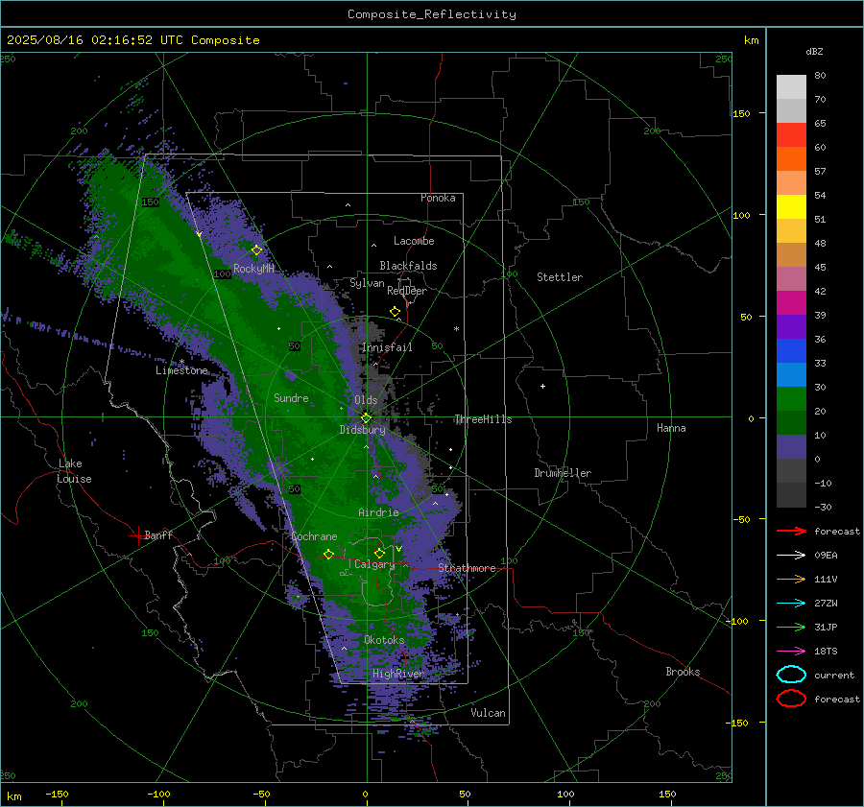Click the Cochrane city label
Image resolution: width=864 pixels, height=807 pixels.
(314, 536)
